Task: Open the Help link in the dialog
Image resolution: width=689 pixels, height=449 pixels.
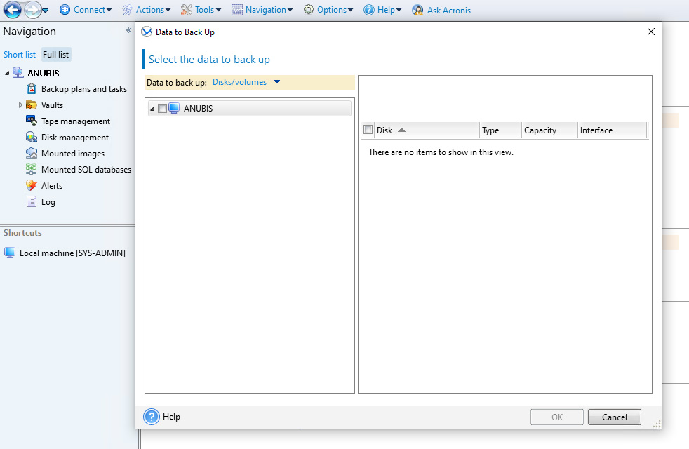Action: (x=171, y=417)
